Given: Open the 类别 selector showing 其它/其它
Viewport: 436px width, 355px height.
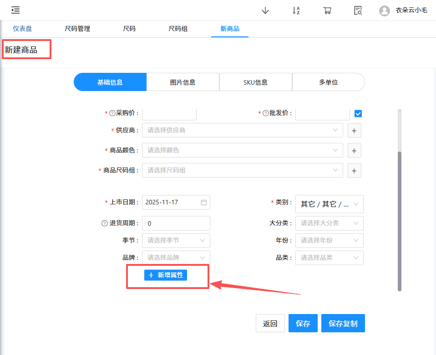Looking at the screenshot, I should tap(329, 204).
